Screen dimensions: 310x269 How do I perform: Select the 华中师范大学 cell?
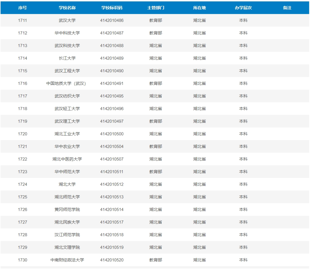click(67, 172)
